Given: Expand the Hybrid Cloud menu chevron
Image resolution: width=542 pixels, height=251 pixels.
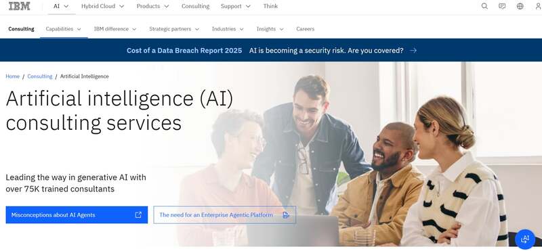Looking at the screenshot, I should click(x=121, y=6).
